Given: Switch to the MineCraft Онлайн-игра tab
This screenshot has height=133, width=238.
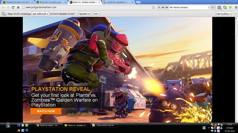Looking at the screenshot, I should pyautogui.click(x=52, y=2).
